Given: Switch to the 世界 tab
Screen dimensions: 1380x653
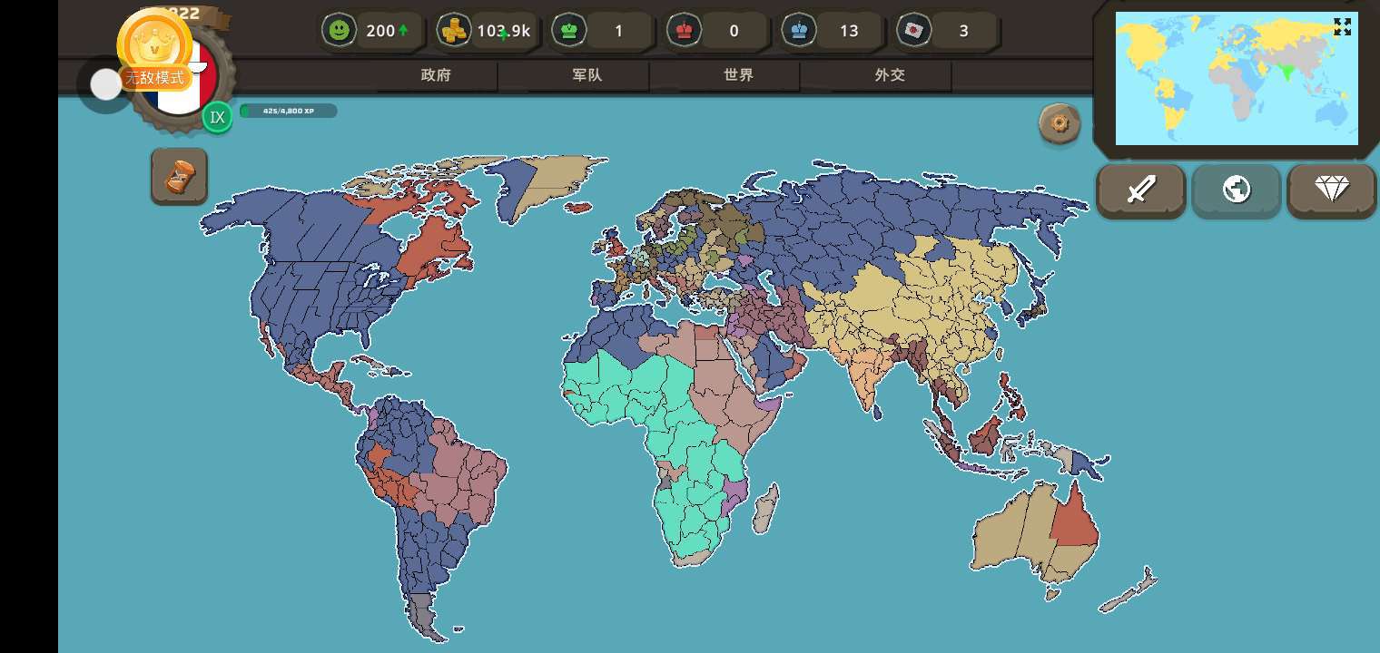Looking at the screenshot, I should pos(739,75).
